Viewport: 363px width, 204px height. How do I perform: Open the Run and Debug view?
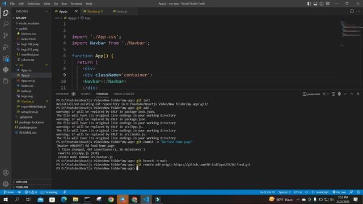(x=6, y=46)
